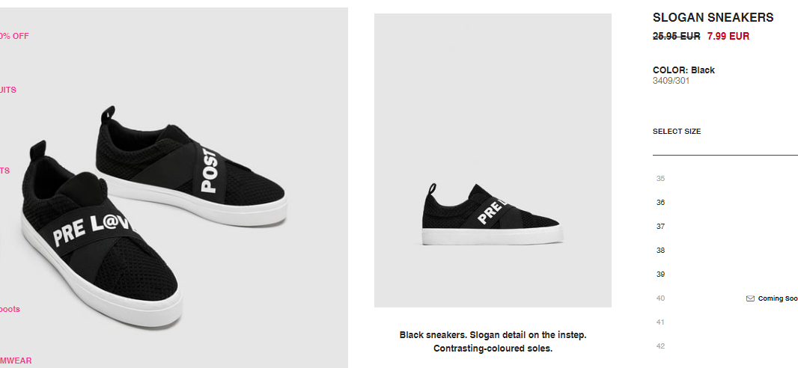Click the large two-sneaker product photo
The width and height of the screenshot is (798, 368).
click(x=174, y=188)
